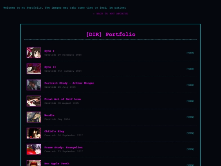Open the Synn I thumbnail
Image resolution: width=221 pixels, height=166 pixels.
34,52
